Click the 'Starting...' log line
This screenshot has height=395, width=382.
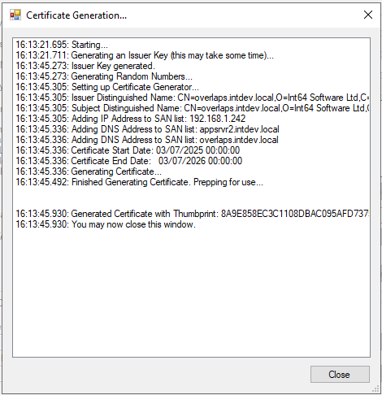point(62,45)
